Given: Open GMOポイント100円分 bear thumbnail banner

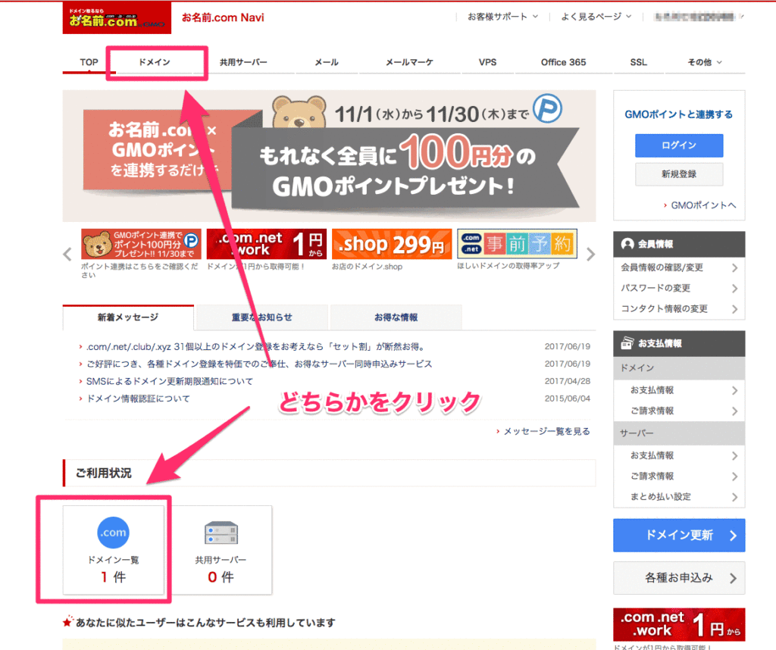Looking at the screenshot, I should point(141,244).
